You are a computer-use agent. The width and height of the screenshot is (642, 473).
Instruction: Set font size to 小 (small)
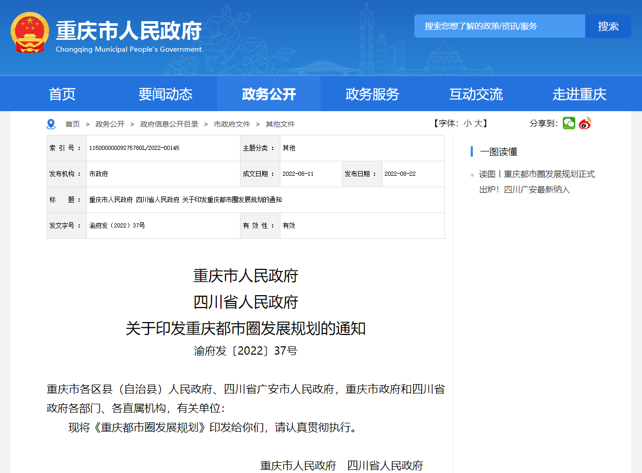tap(467, 124)
